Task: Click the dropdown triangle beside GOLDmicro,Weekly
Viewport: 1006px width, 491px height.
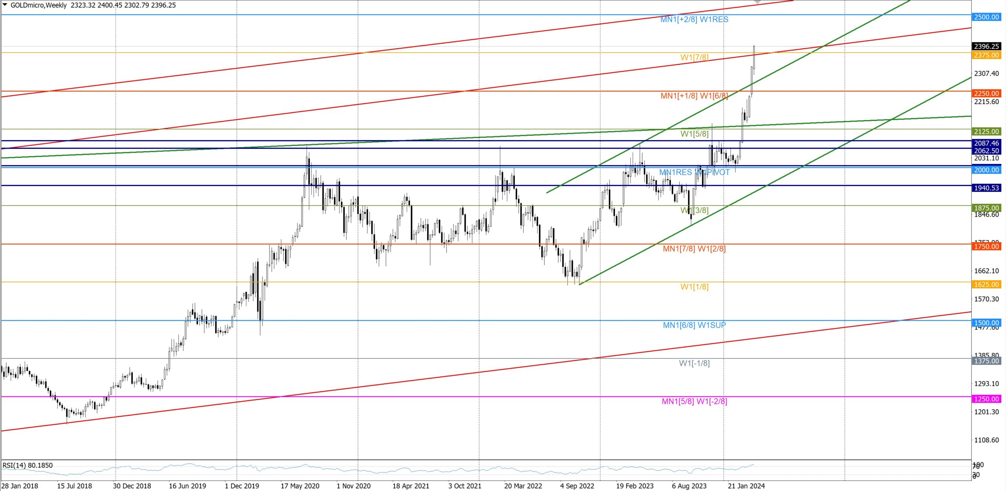Action: pos(5,5)
